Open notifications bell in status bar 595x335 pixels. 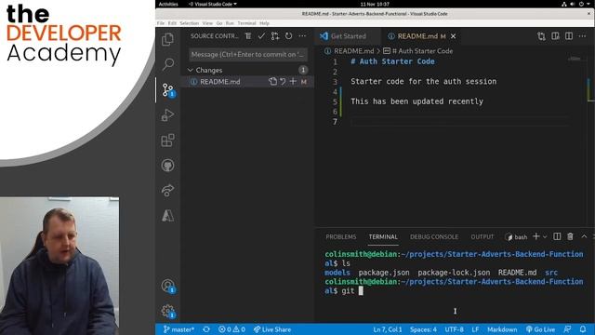[583, 329]
